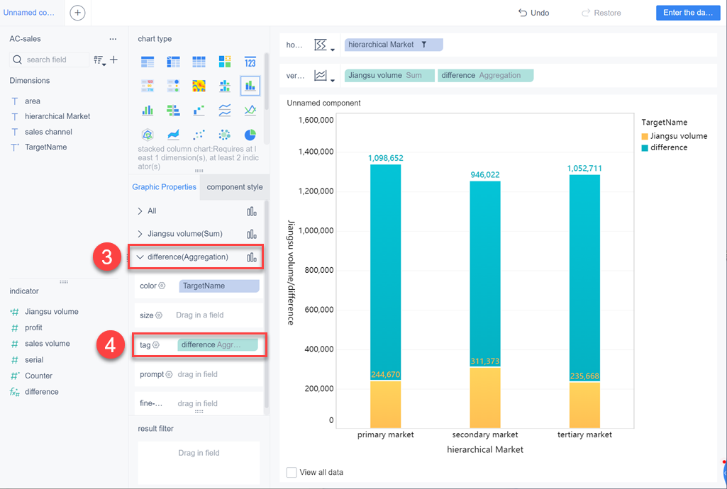
Task: Select the colored number list chart type
Action: pyautogui.click(x=148, y=86)
